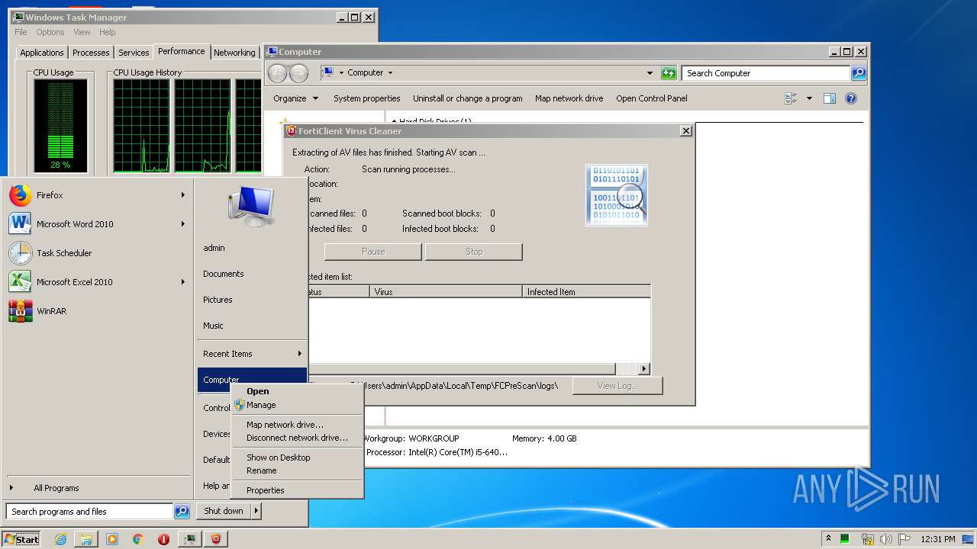This screenshot has height=549, width=977.
Task: Open the change view options arrow
Action: coord(809,98)
